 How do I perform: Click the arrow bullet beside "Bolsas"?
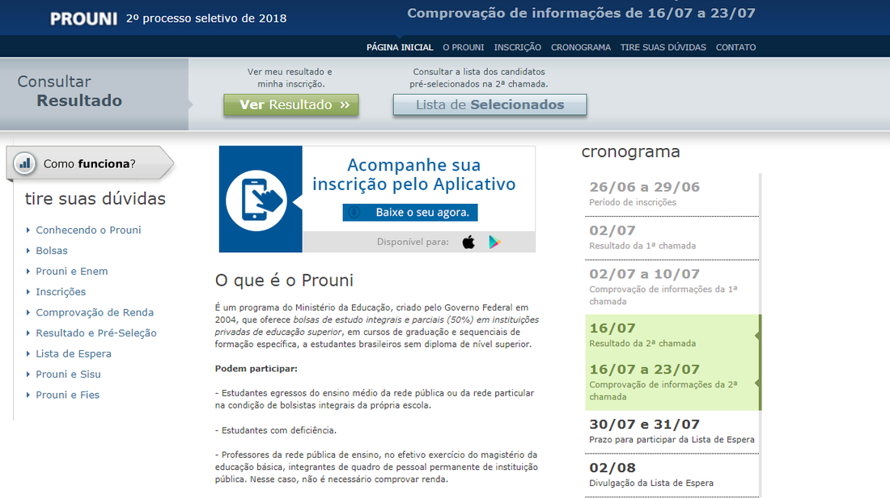pos(28,251)
